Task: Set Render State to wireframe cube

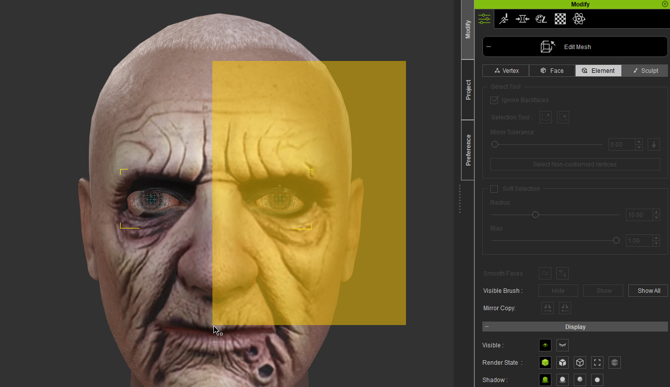Action: 580,362
